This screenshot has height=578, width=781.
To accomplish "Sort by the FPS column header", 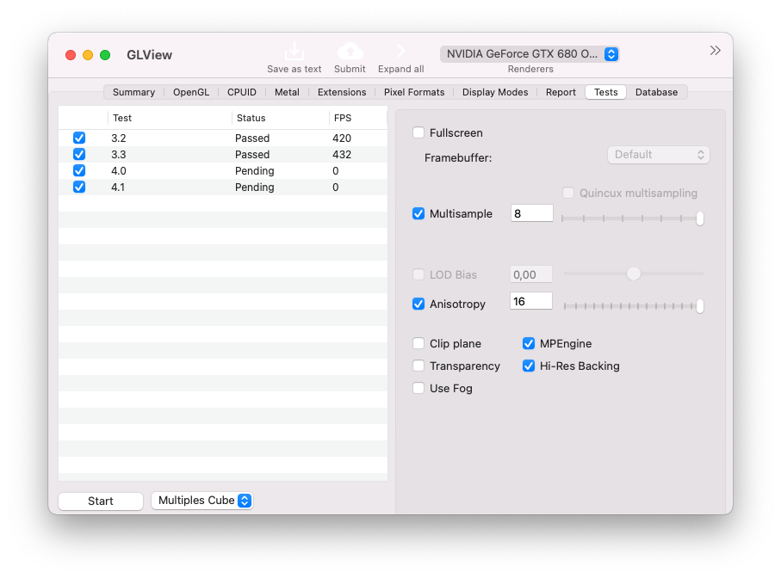I will coord(357,118).
